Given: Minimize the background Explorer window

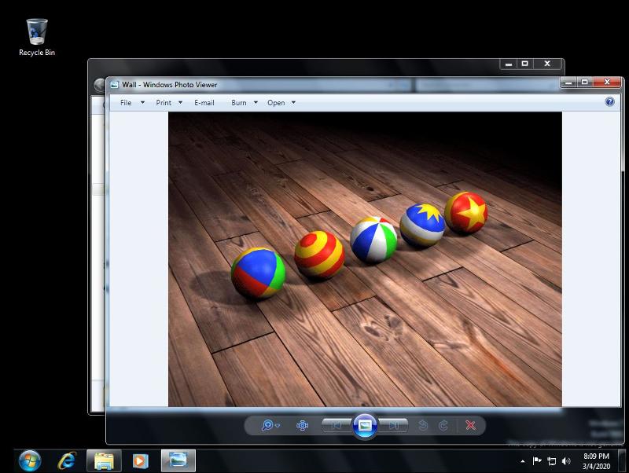Looking at the screenshot, I should (x=509, y=64).
